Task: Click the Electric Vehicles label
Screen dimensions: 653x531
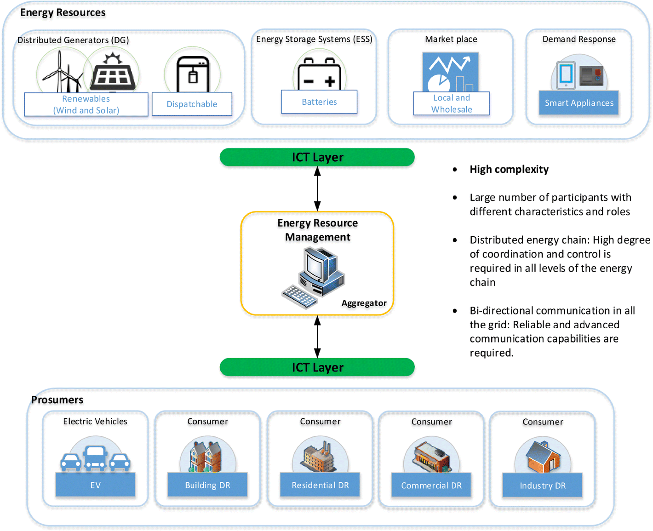Action: [95, 421]
